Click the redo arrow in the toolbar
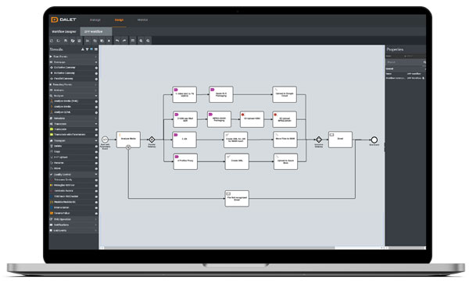Image resolution: width=469 pixels, height=283 pixels. (124, 41)
